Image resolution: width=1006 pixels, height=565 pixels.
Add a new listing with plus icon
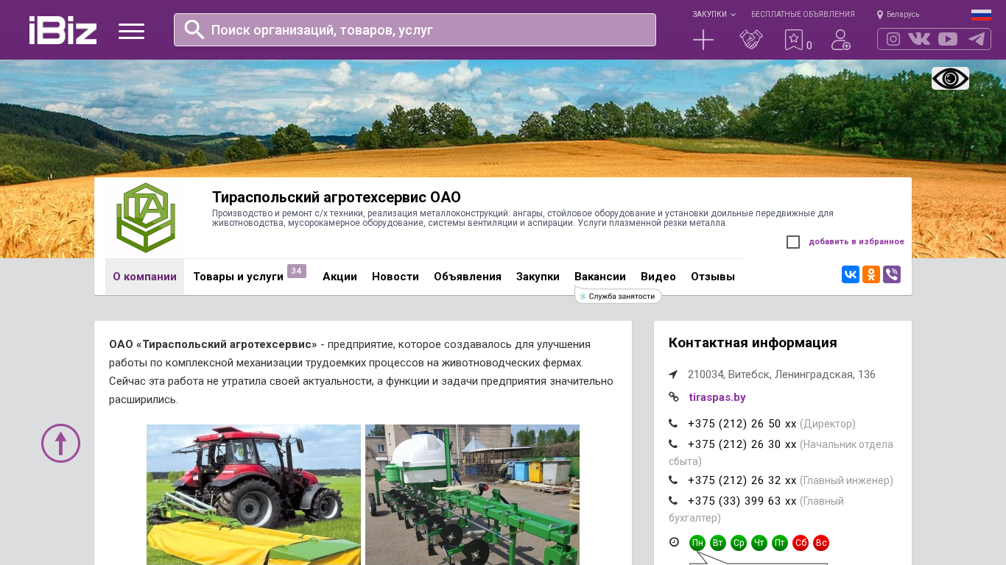[x=703, y=40]
